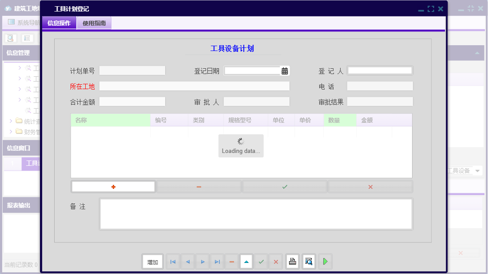Click the green checkmark save icon

261,262
